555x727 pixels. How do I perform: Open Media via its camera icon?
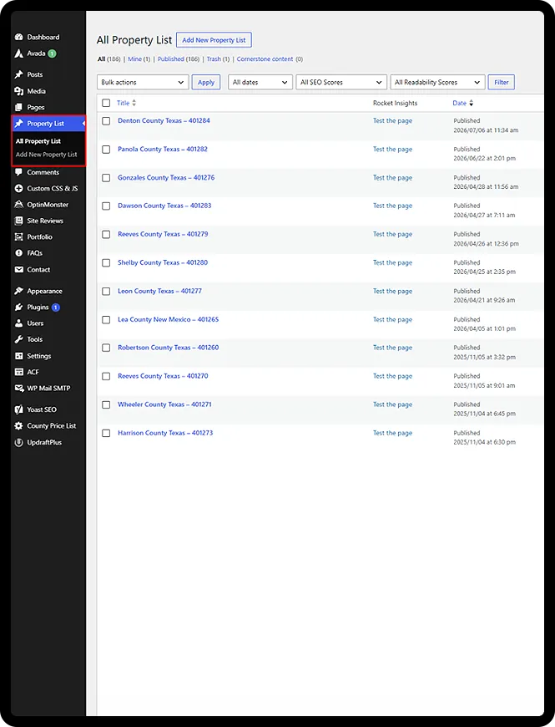point(18,91)
